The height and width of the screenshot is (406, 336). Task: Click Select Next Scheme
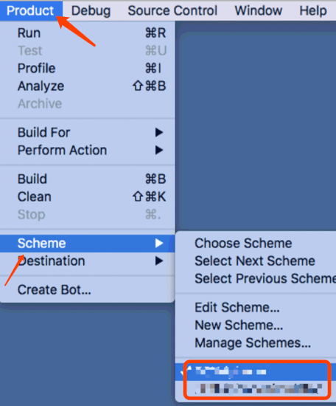[255, 261]
